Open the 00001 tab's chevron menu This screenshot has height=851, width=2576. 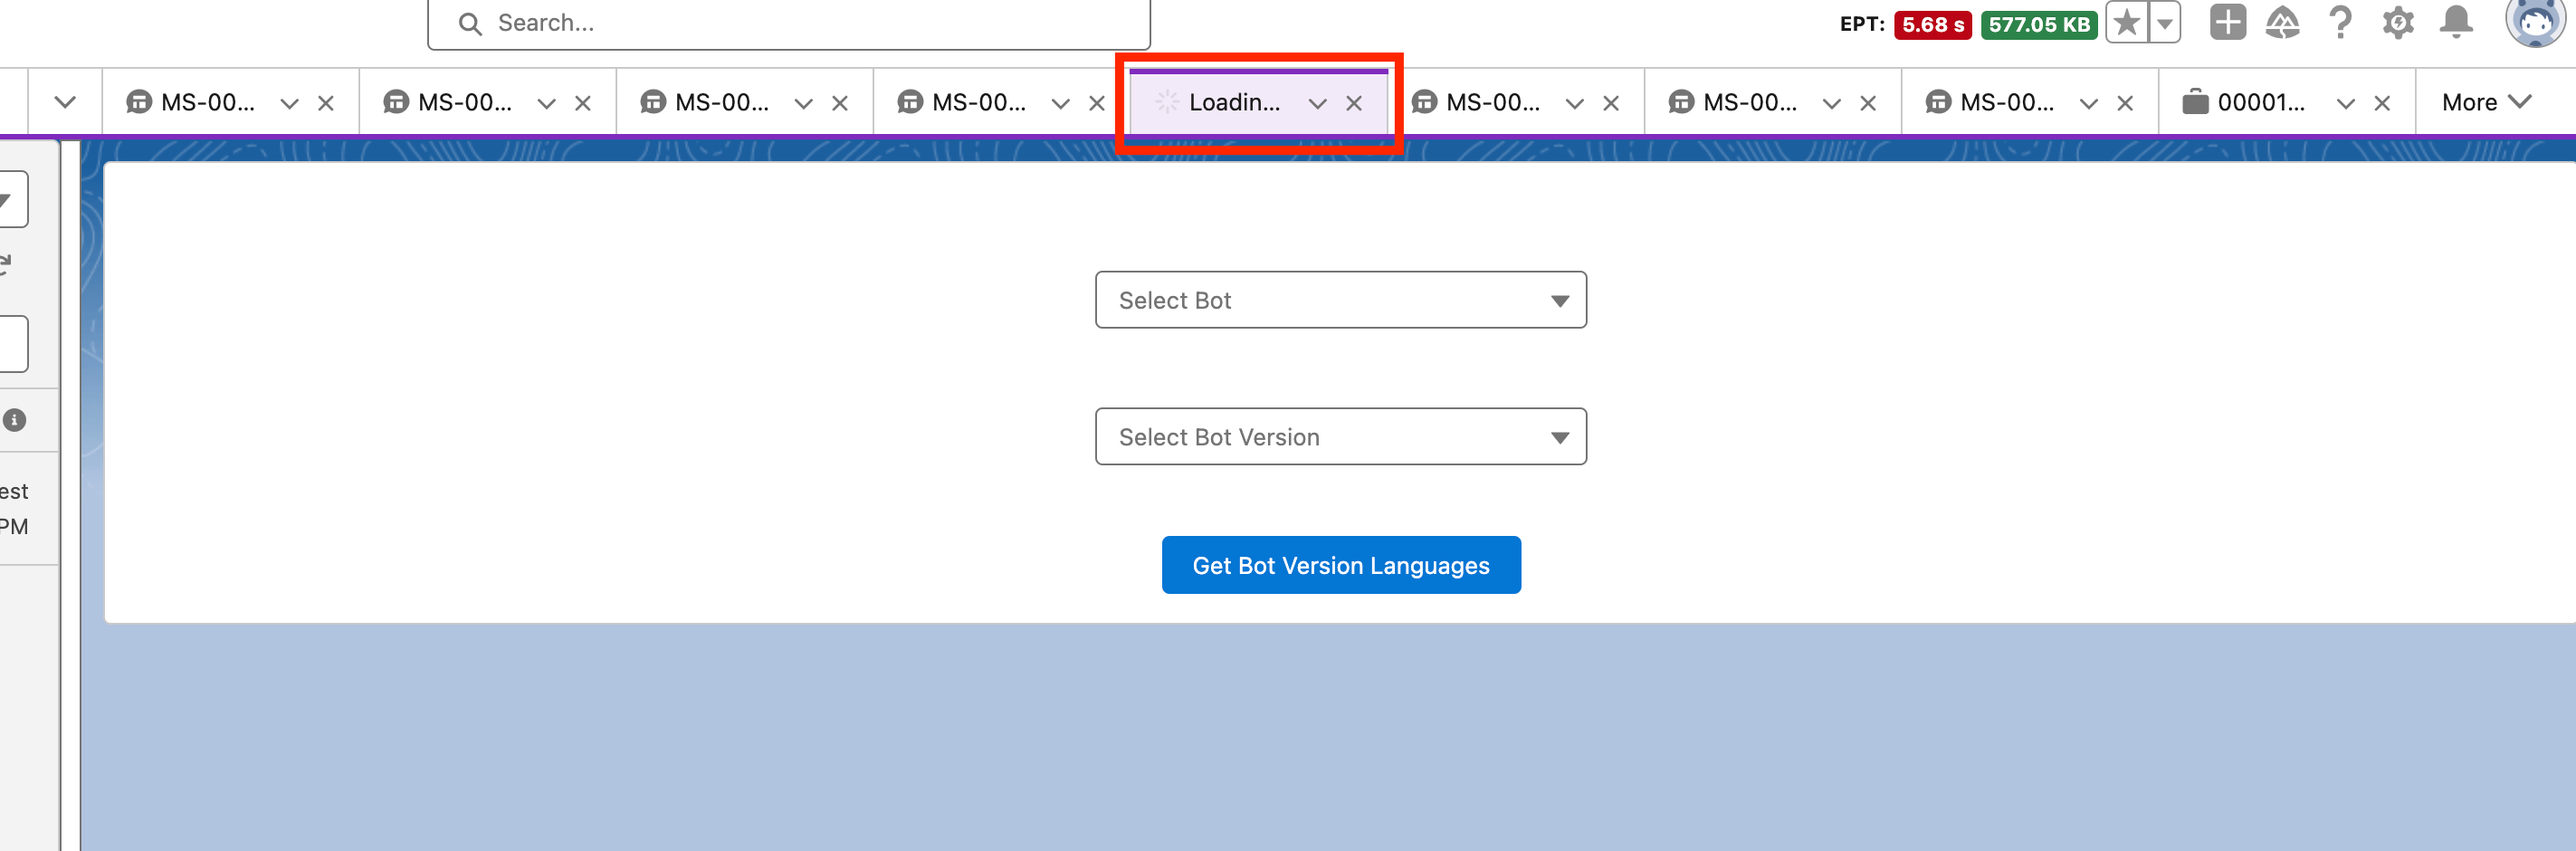click(x=2345, y=103)
